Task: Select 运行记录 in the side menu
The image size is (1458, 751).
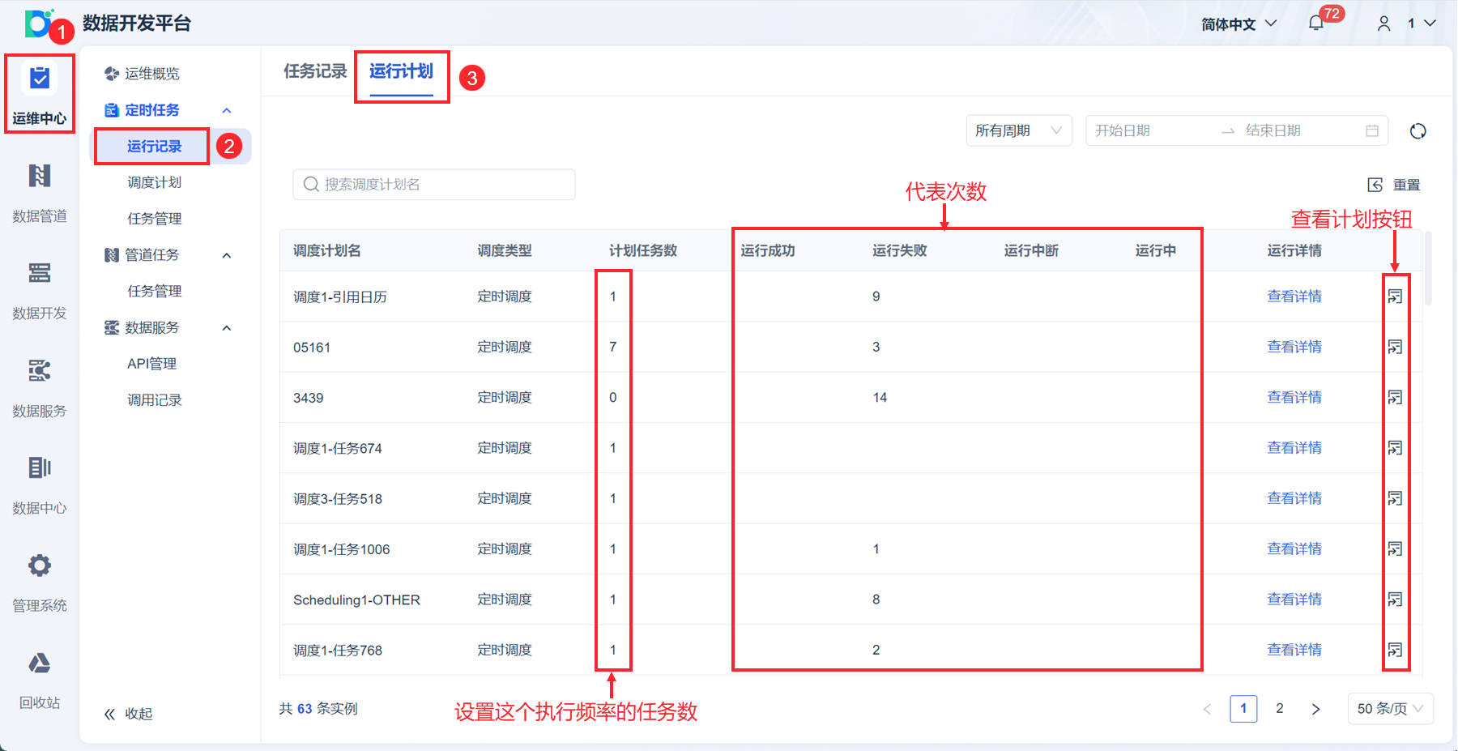Action: tap(155, 147)
